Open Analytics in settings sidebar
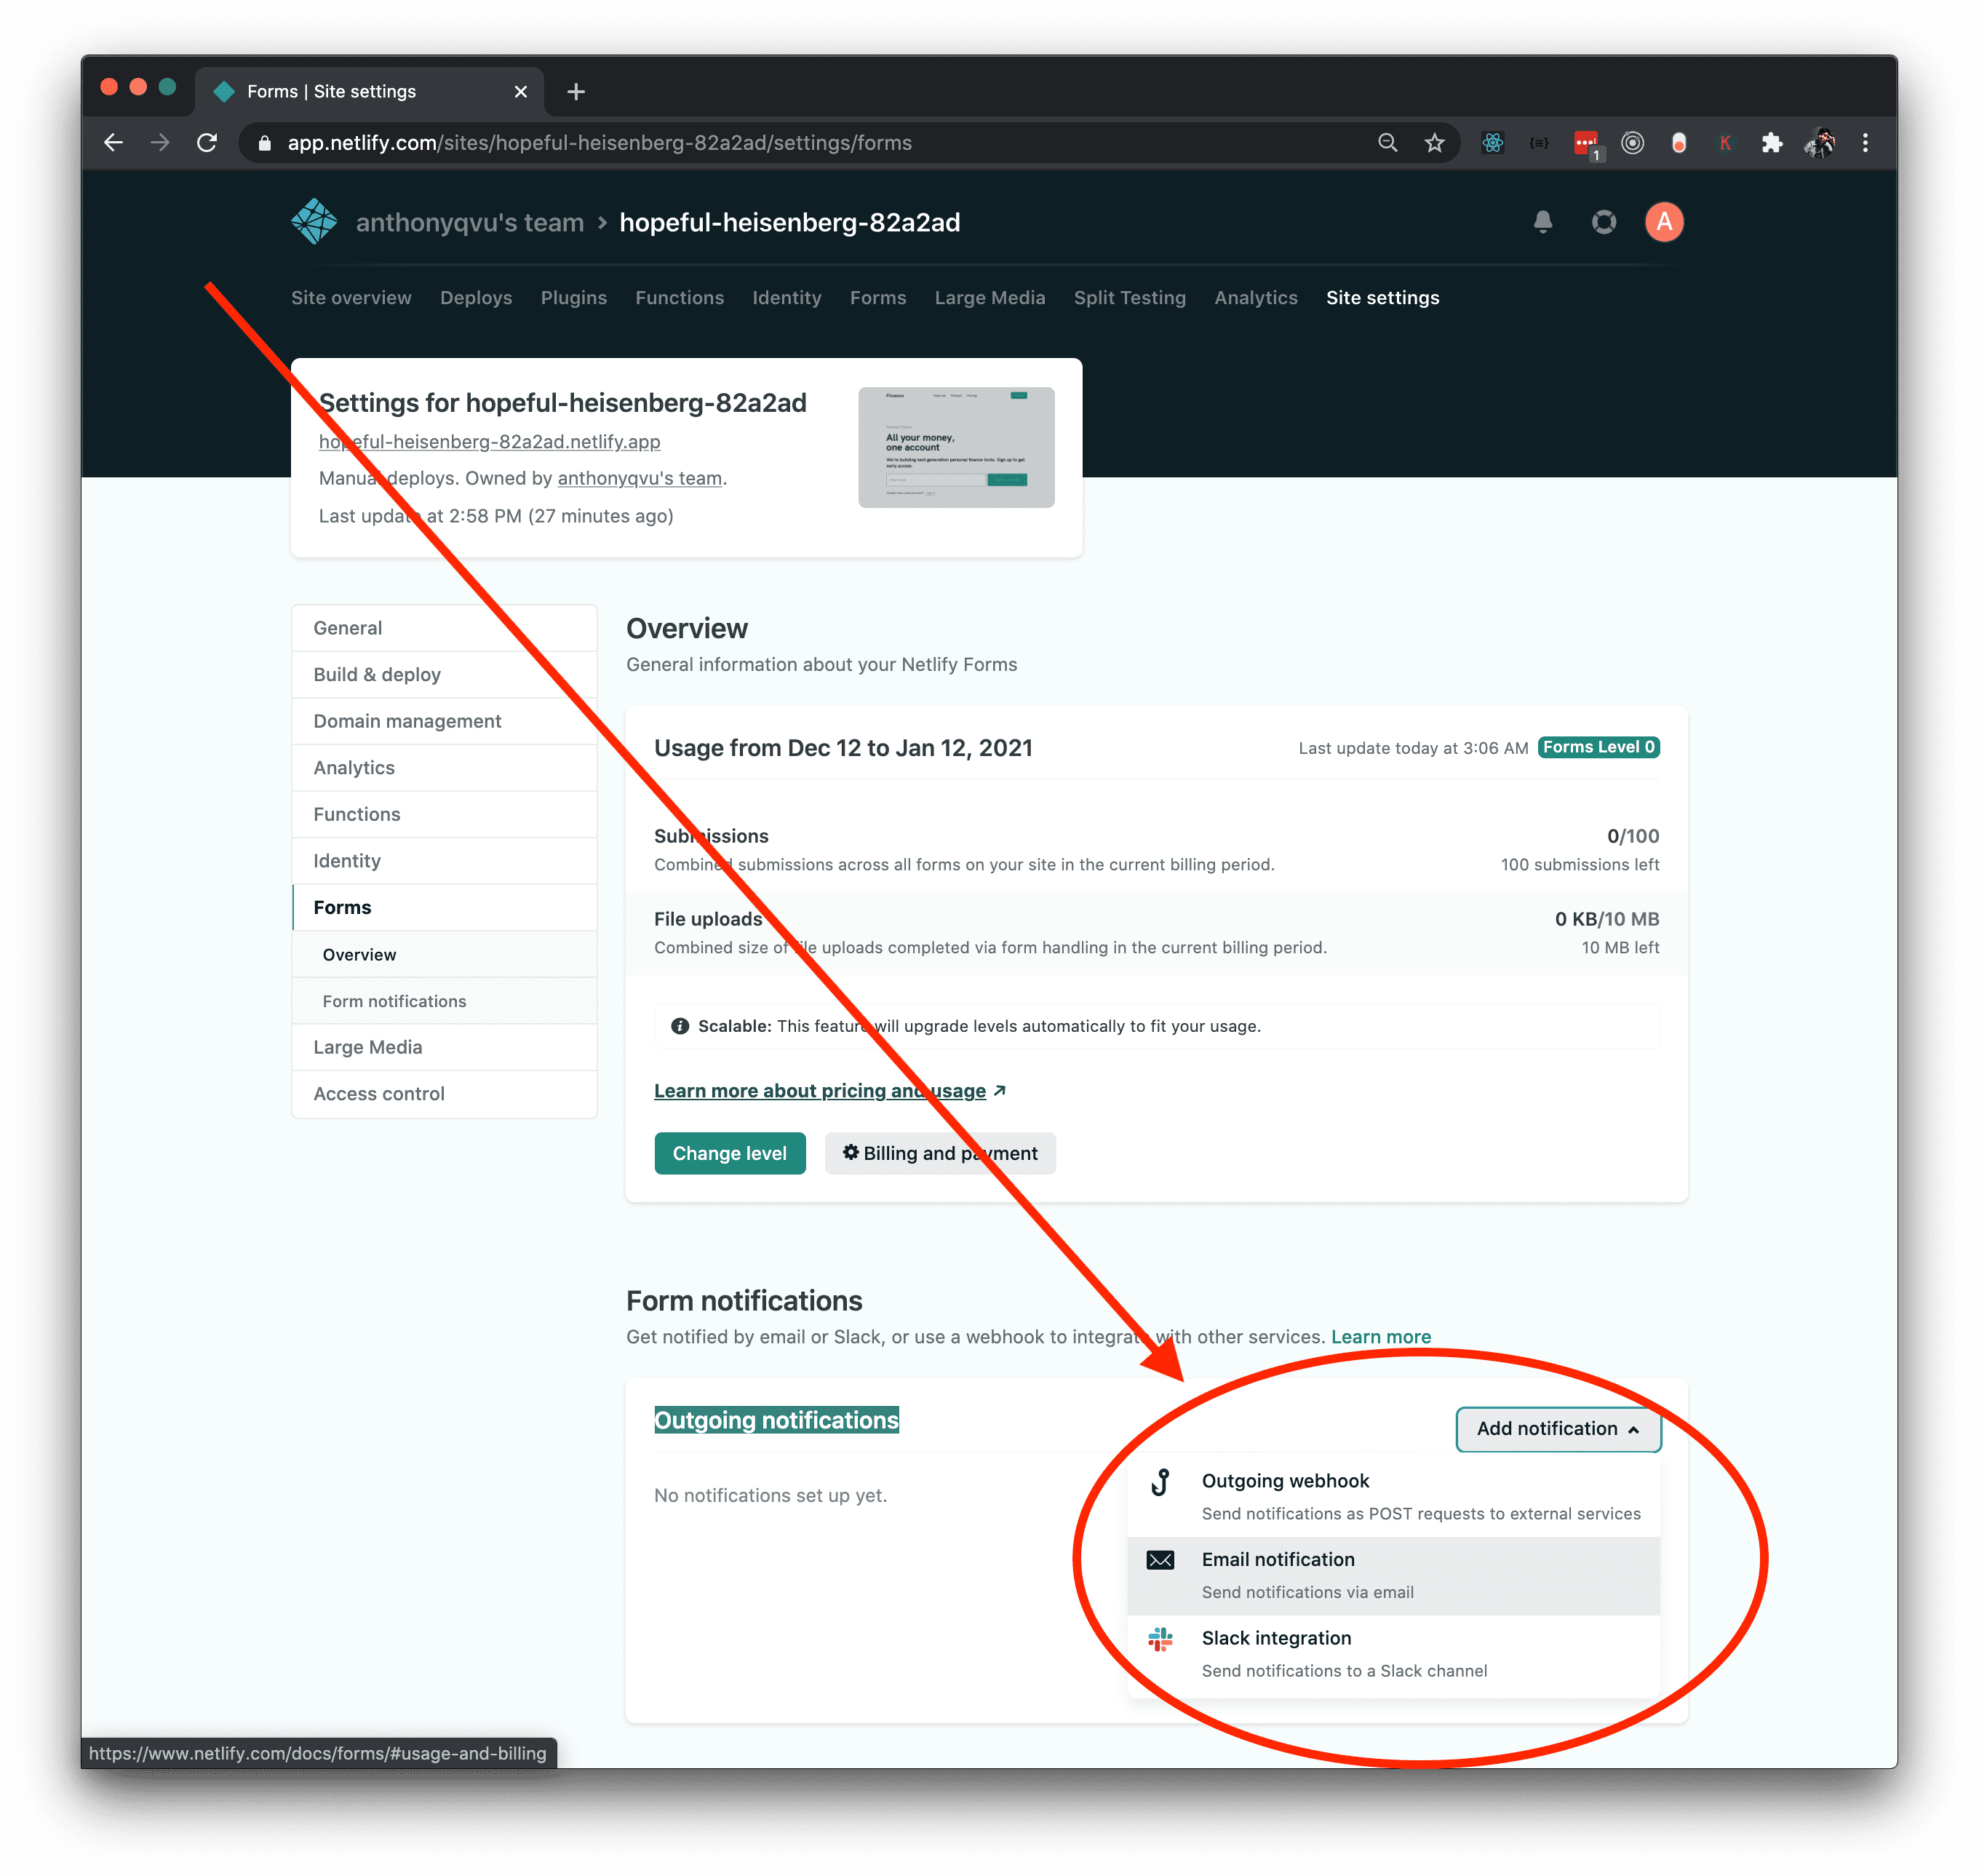This screenshot has width=1979, height=1876. pos(444,768)
